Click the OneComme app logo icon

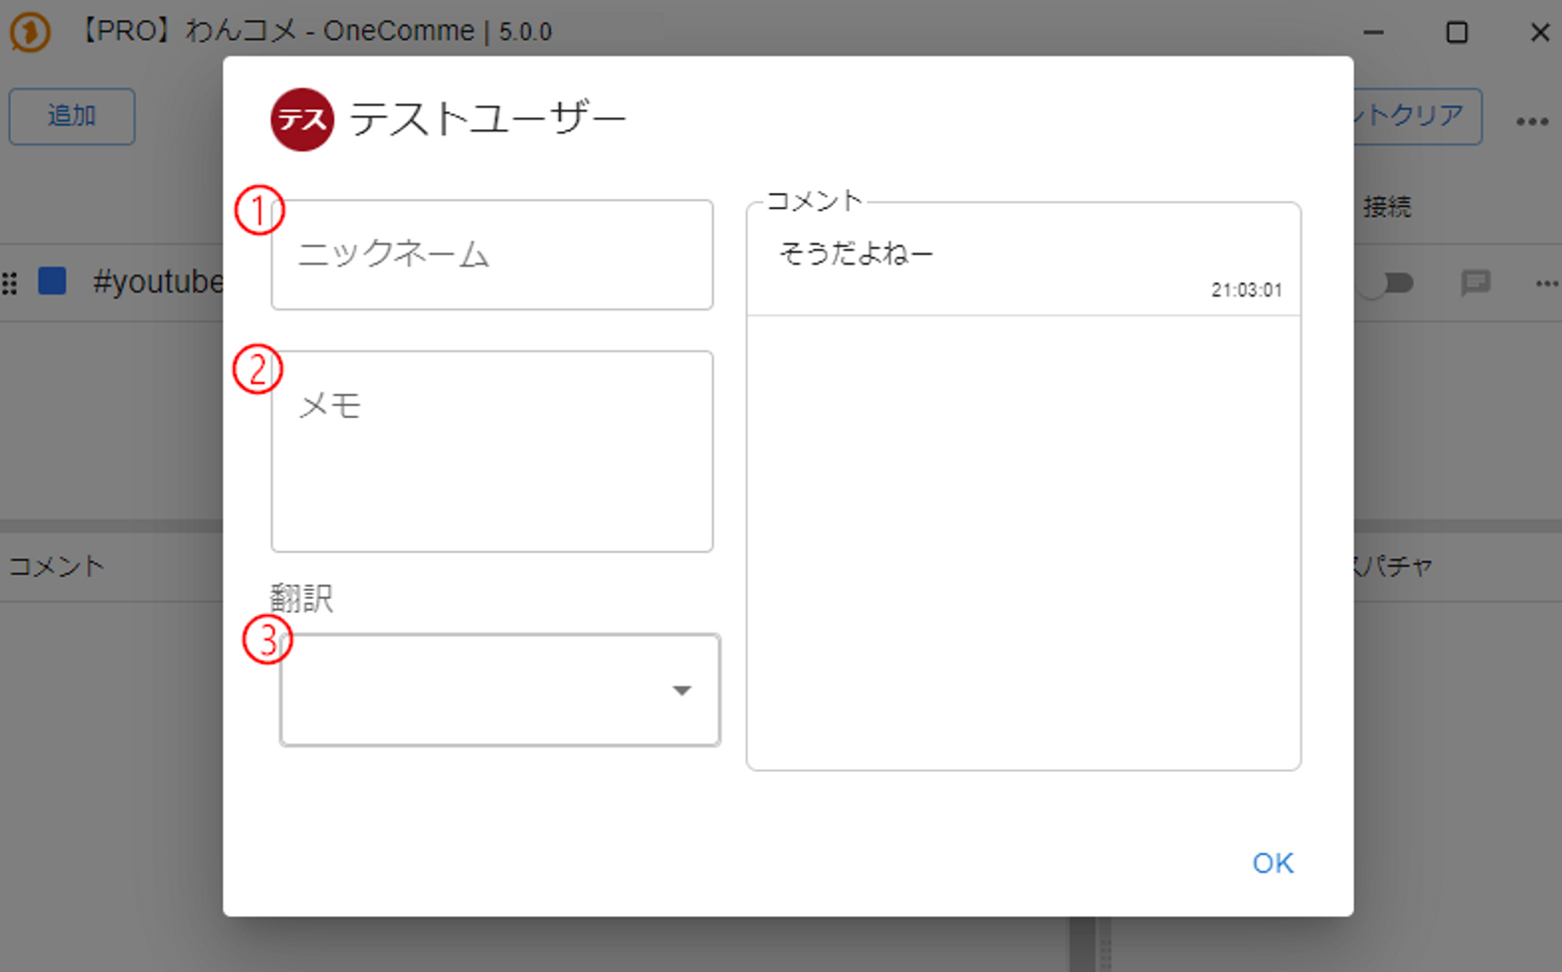pyautogui.click(x=30, y=32)
